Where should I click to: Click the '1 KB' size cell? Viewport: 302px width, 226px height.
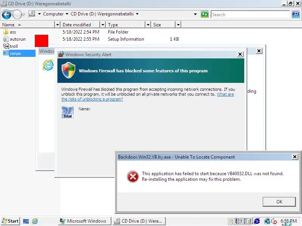coord(174,39)
